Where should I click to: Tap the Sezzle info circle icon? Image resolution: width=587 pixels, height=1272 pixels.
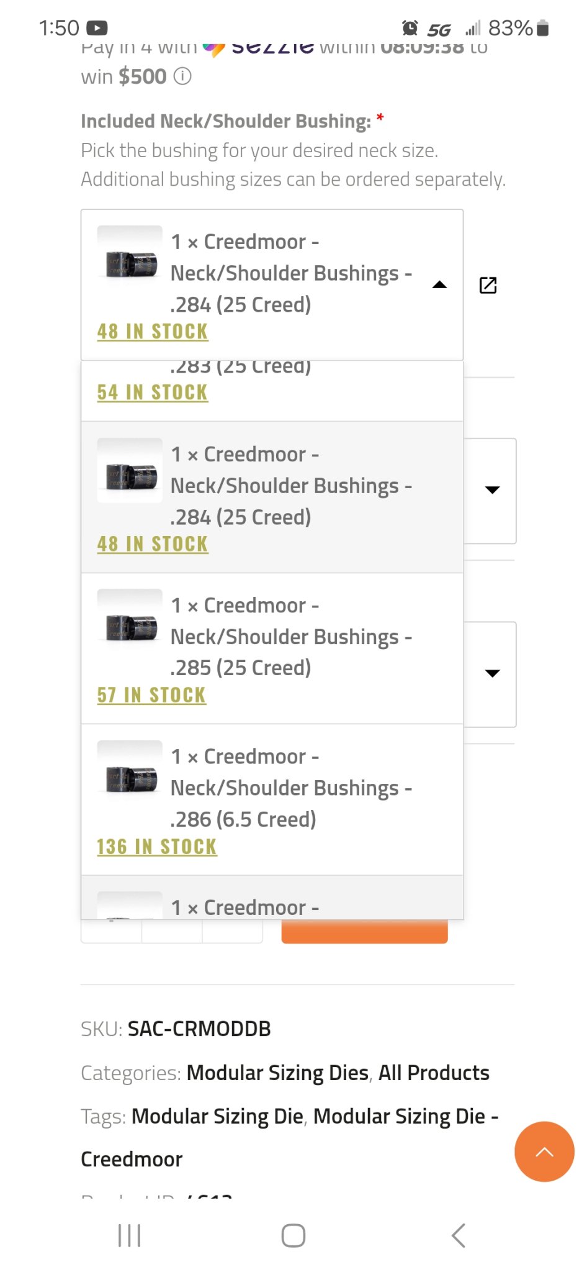point(182,76)
